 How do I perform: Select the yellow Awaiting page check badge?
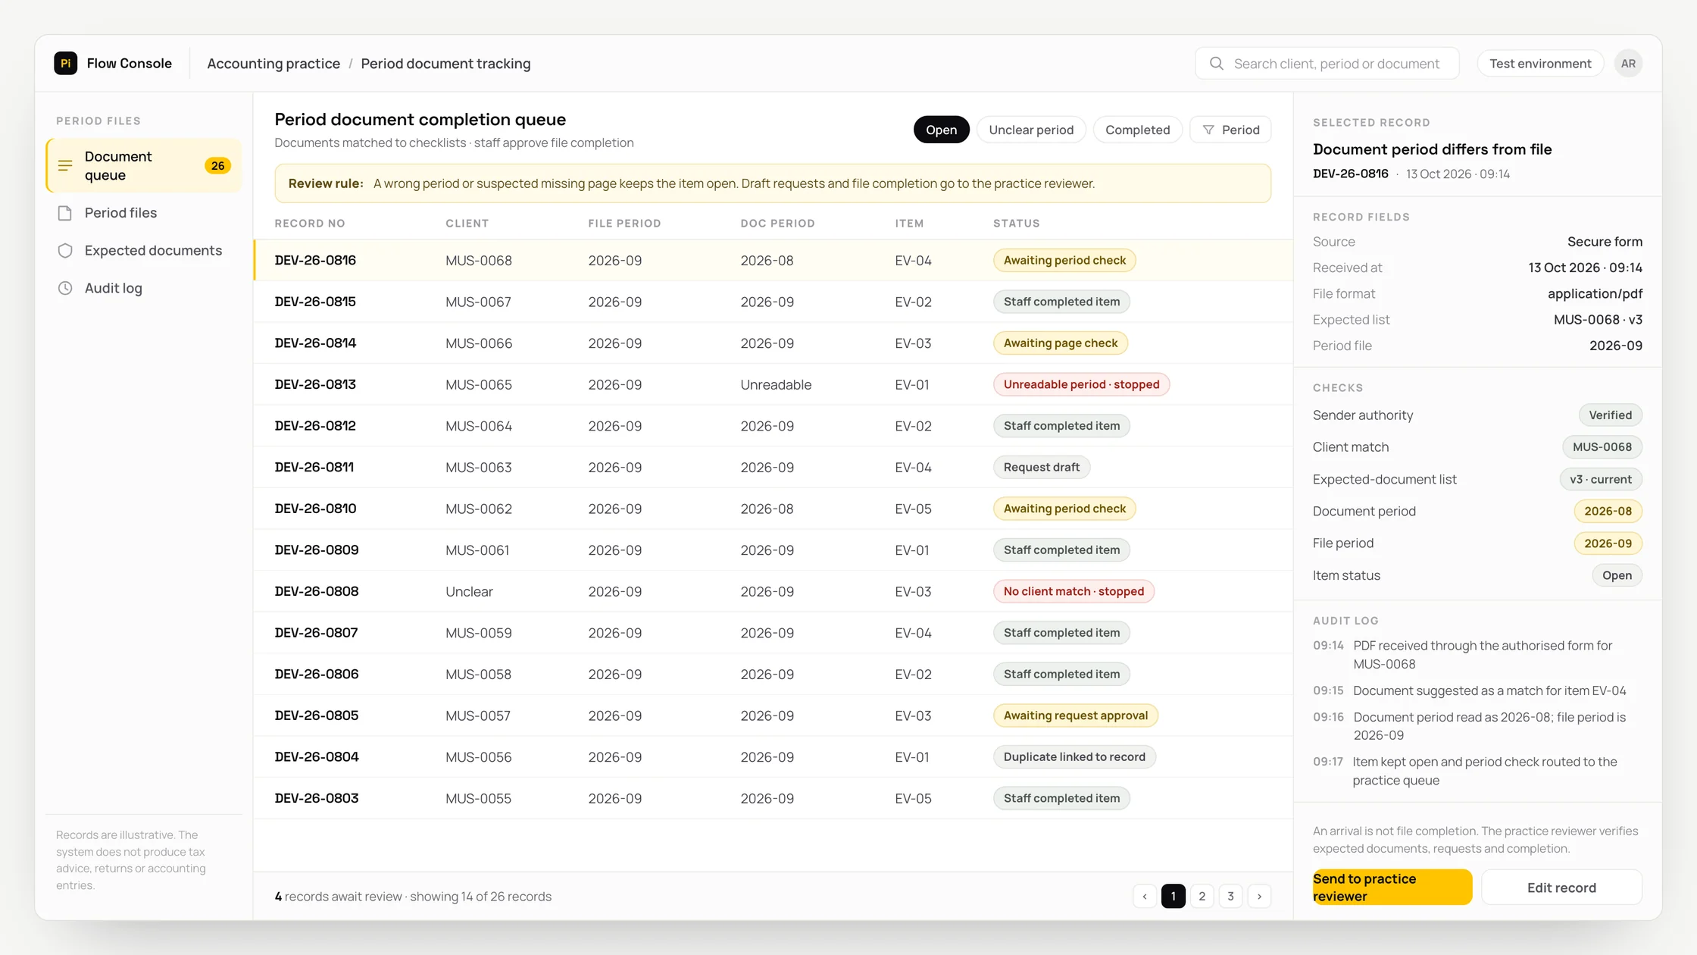click(x=1060, y=343)
